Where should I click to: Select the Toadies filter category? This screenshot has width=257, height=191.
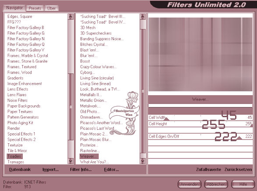tap(14, 156)
